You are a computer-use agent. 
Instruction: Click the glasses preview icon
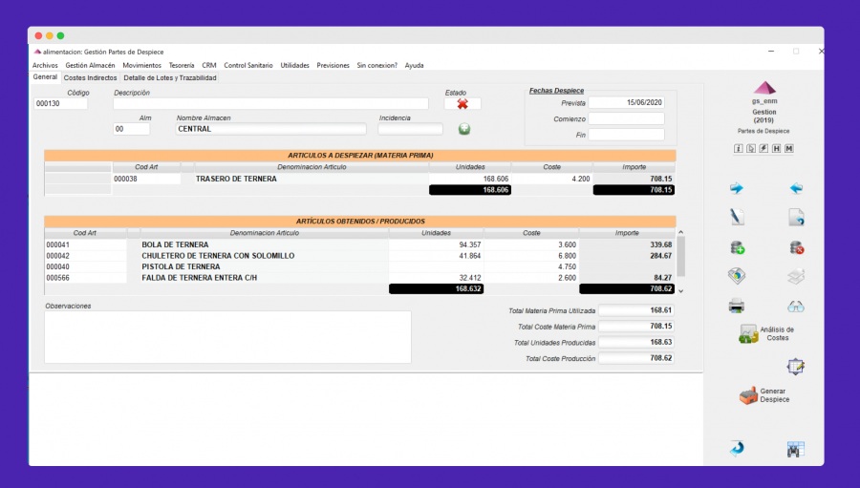[x=796, y=307]
